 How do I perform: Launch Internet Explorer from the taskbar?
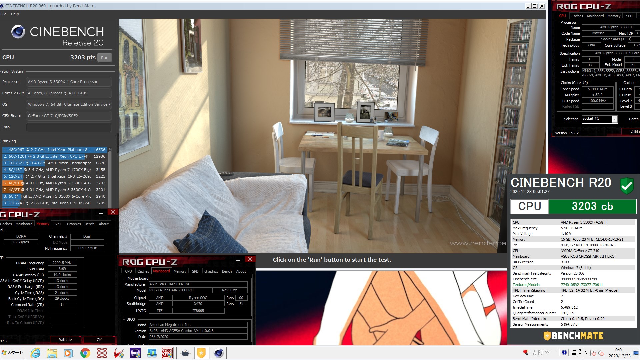(x=35, y=353)
